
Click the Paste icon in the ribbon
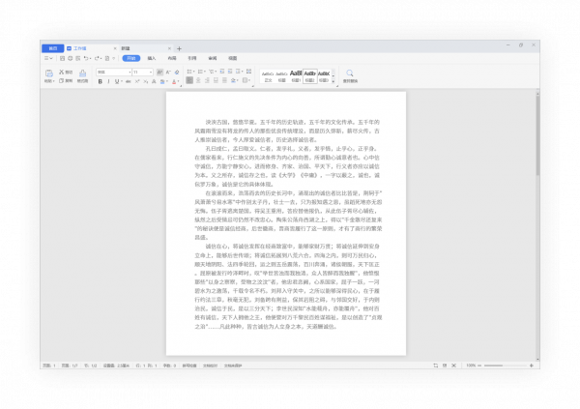pos(49,73)
